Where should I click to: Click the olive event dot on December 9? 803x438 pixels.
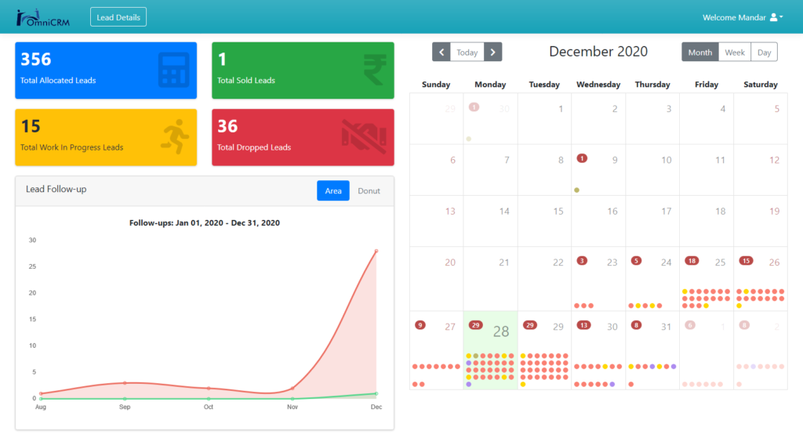(x=577, y=190)
